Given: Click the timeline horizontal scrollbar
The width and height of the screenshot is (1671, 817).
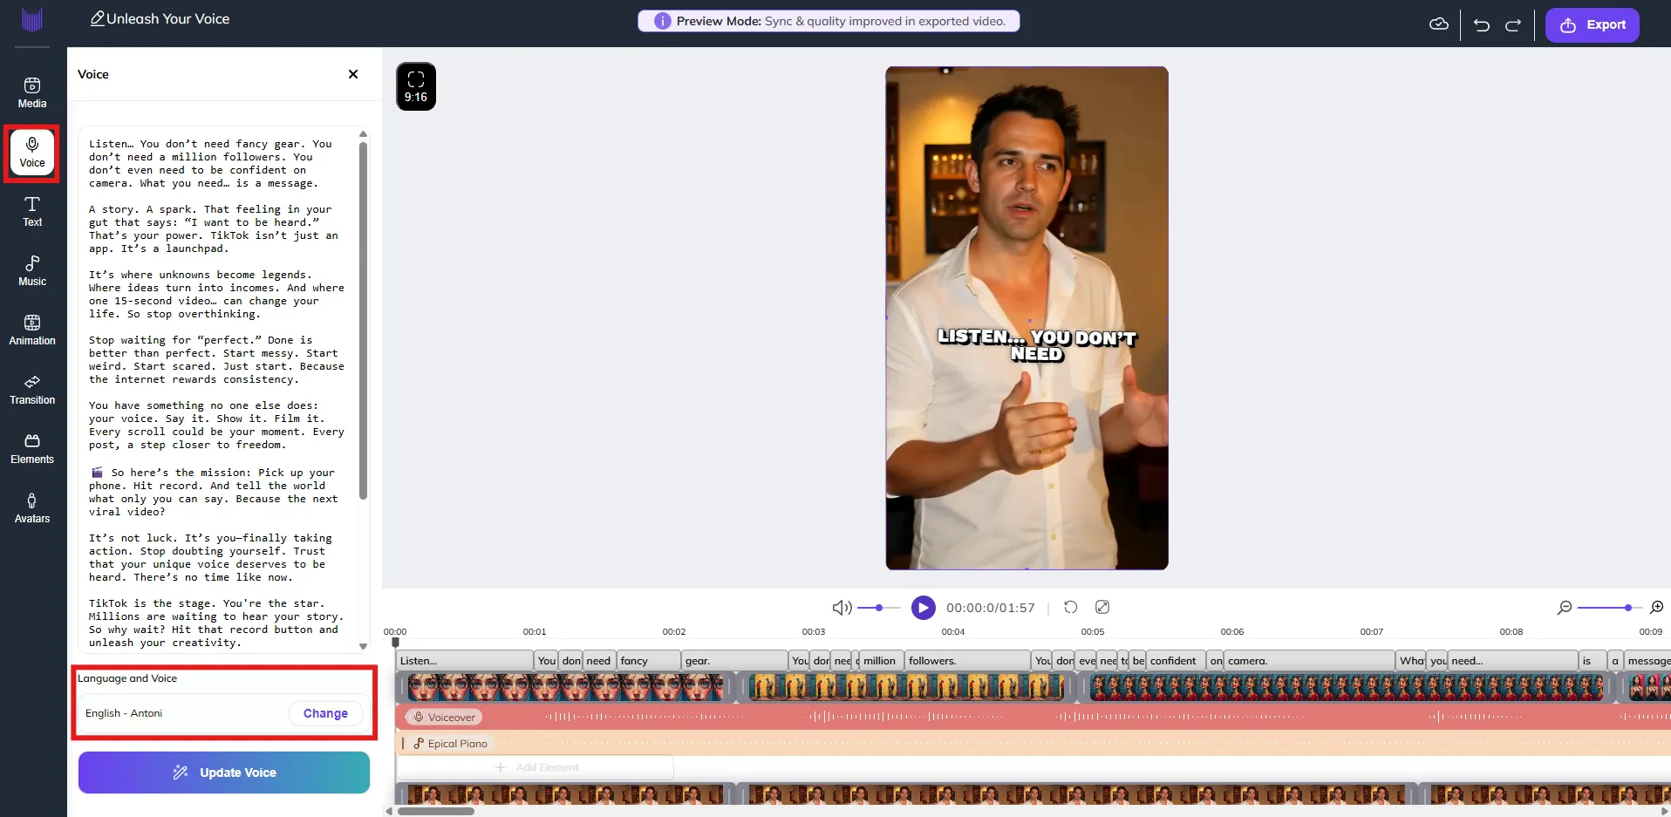Looking at the screenshot, I should tap(436, 811).
